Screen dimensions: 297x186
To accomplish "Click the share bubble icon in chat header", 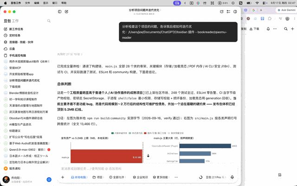I will point(222,12).
